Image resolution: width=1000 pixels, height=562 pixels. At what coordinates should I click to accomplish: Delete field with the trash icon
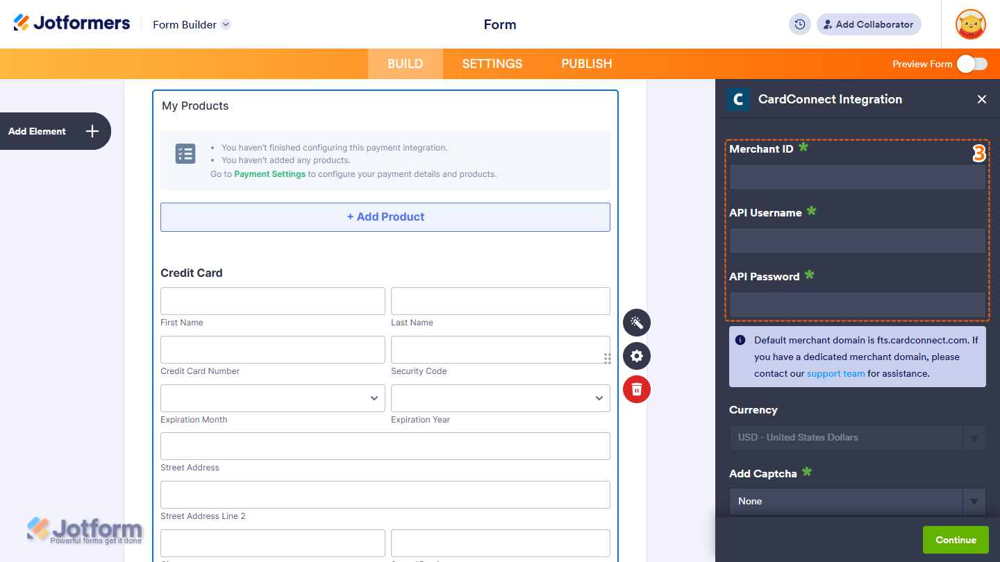pyautogui.click(x=636, y=389)
